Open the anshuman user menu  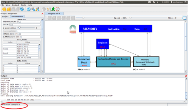177,2
